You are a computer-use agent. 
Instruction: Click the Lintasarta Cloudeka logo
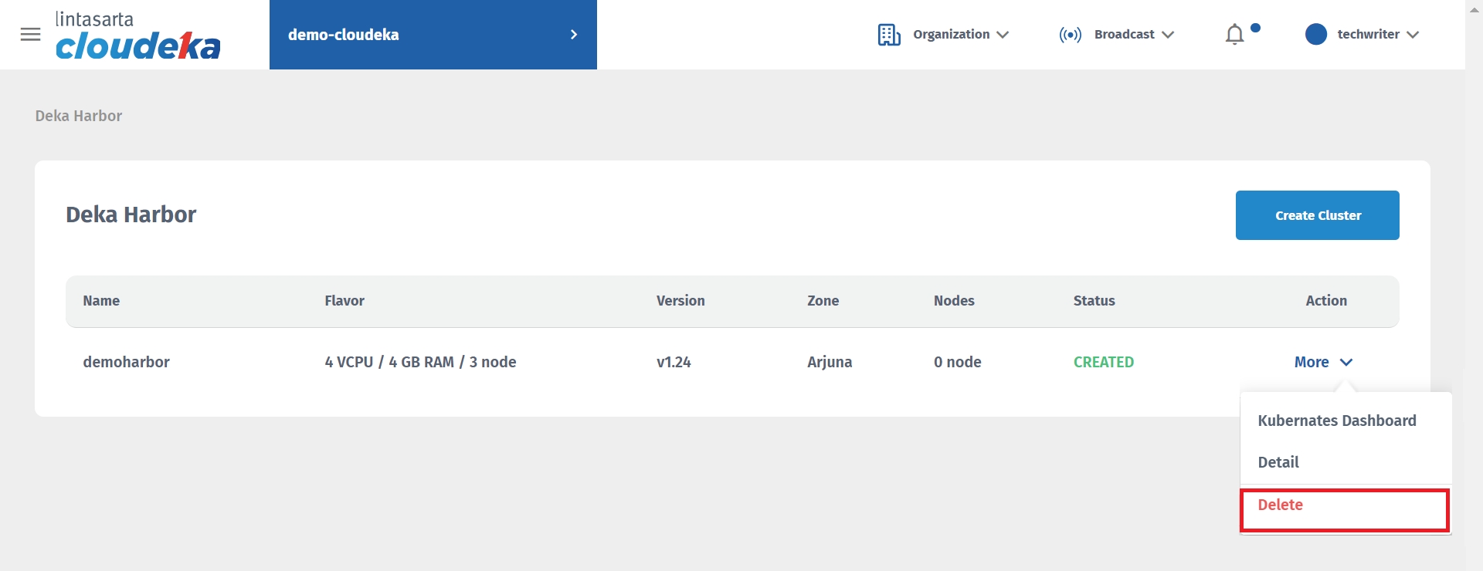point(137,36)
